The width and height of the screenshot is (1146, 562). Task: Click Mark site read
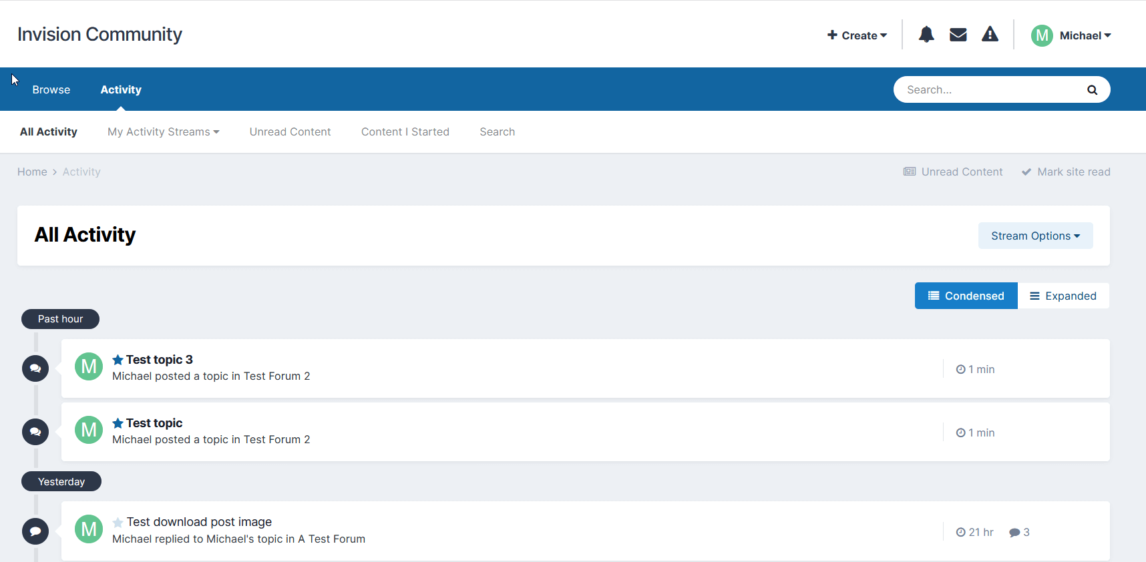tap(1066, 172)
